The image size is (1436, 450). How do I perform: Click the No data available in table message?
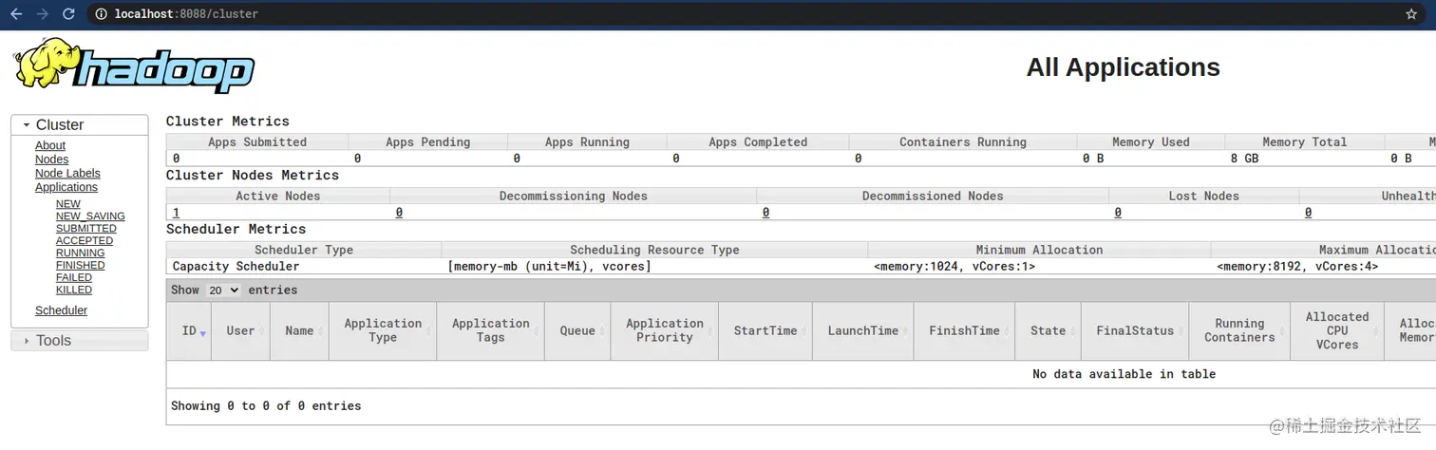coord(1124,374)
